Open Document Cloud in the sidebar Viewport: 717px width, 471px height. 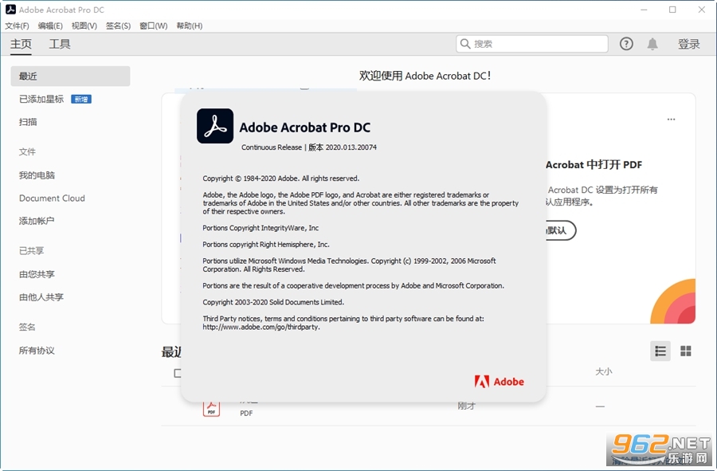(52, 198)
